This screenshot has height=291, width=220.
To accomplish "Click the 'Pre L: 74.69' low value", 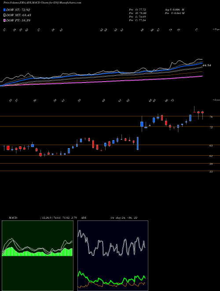I will [x=137, y=17].
